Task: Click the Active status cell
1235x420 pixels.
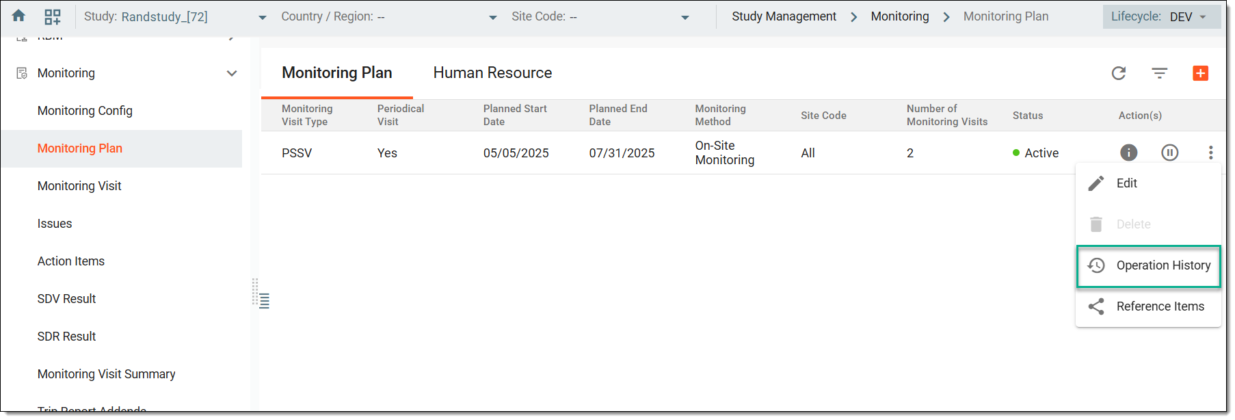Action: click(x=1035, y=153)
